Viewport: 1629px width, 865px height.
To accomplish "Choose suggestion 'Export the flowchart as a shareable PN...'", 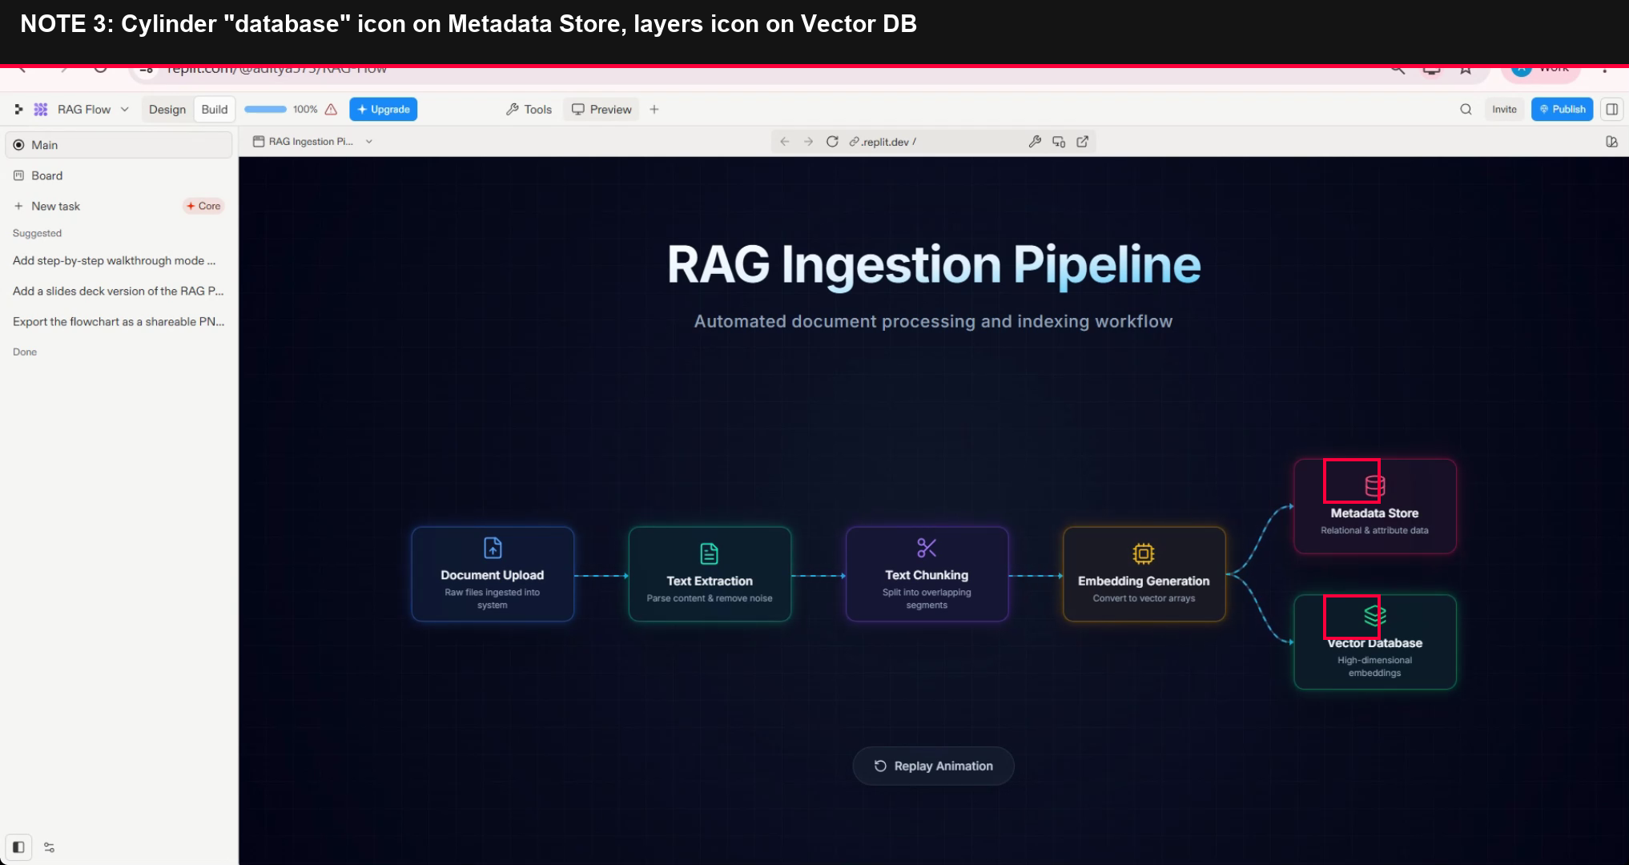I will coord(119,321).
